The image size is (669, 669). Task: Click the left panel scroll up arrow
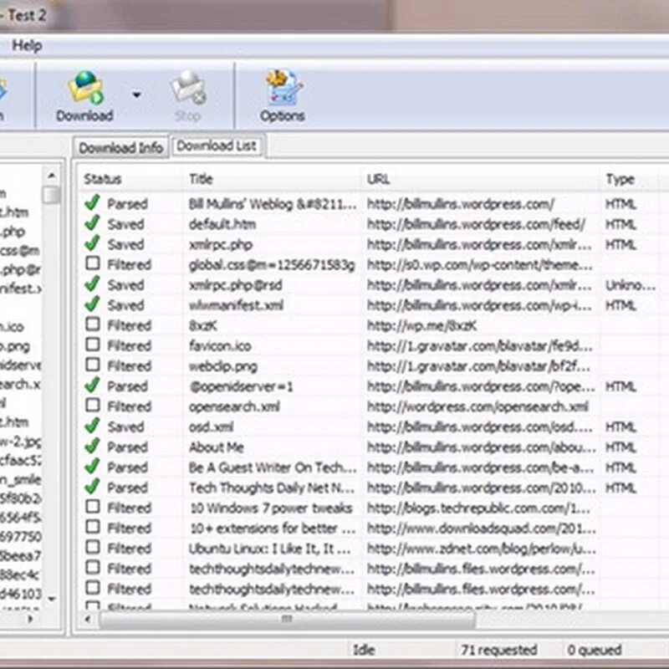[52, 176]
